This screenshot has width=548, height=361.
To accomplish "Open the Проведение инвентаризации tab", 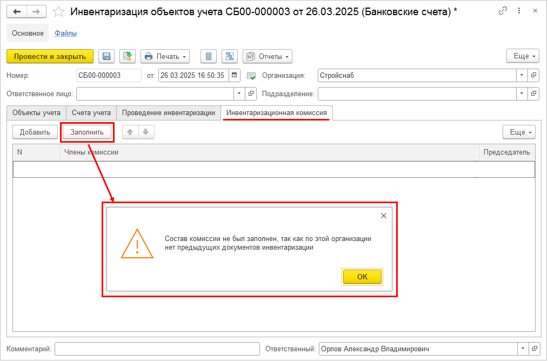I will (169, 113).
